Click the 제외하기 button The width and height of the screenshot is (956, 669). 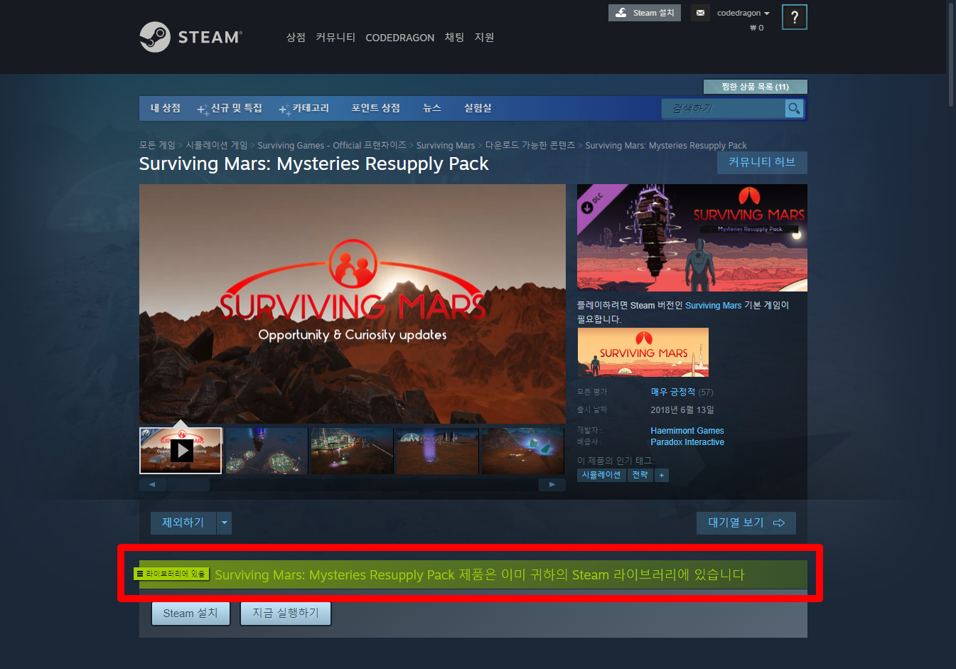click(x=183, y=523)
